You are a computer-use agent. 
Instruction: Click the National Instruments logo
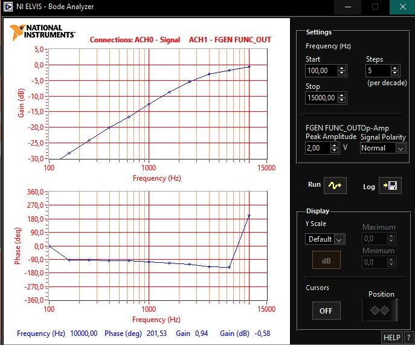42,32
